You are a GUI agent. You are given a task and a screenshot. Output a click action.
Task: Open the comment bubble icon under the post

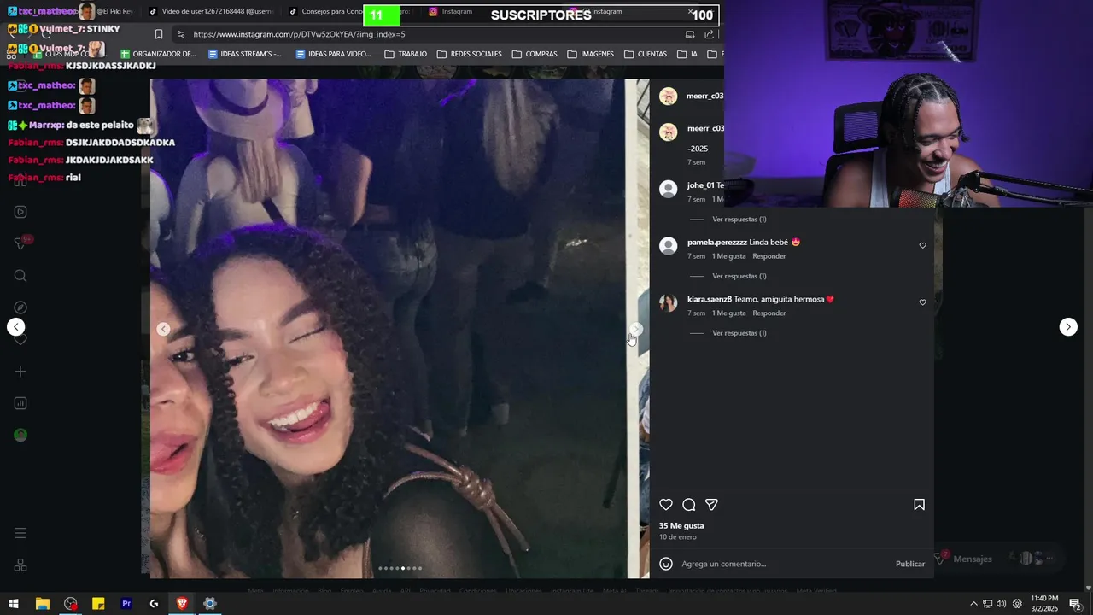[689, 505]
